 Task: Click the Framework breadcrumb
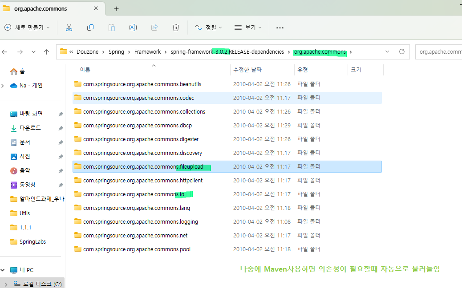[x=147, y=52]
